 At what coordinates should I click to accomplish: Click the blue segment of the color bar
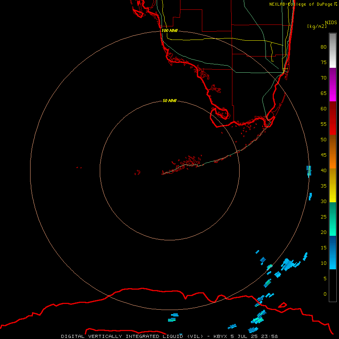click(x=333, y=252)
